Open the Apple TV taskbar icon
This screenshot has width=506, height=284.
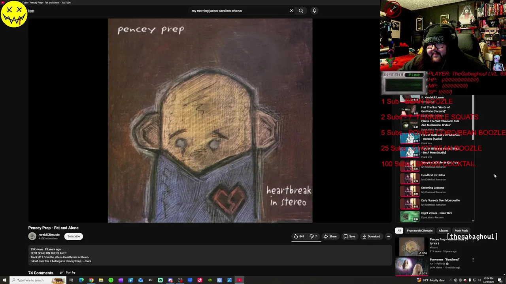click(150, 280)
